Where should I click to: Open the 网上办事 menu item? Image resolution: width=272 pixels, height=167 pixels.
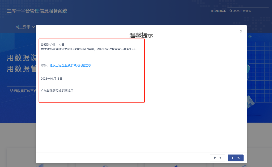tap(23, 27)
